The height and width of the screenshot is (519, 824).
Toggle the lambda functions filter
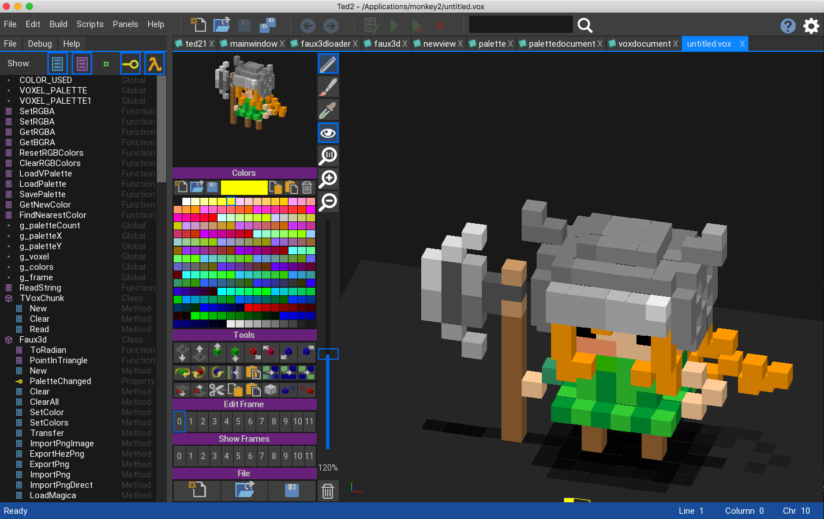tap(154, 63)
